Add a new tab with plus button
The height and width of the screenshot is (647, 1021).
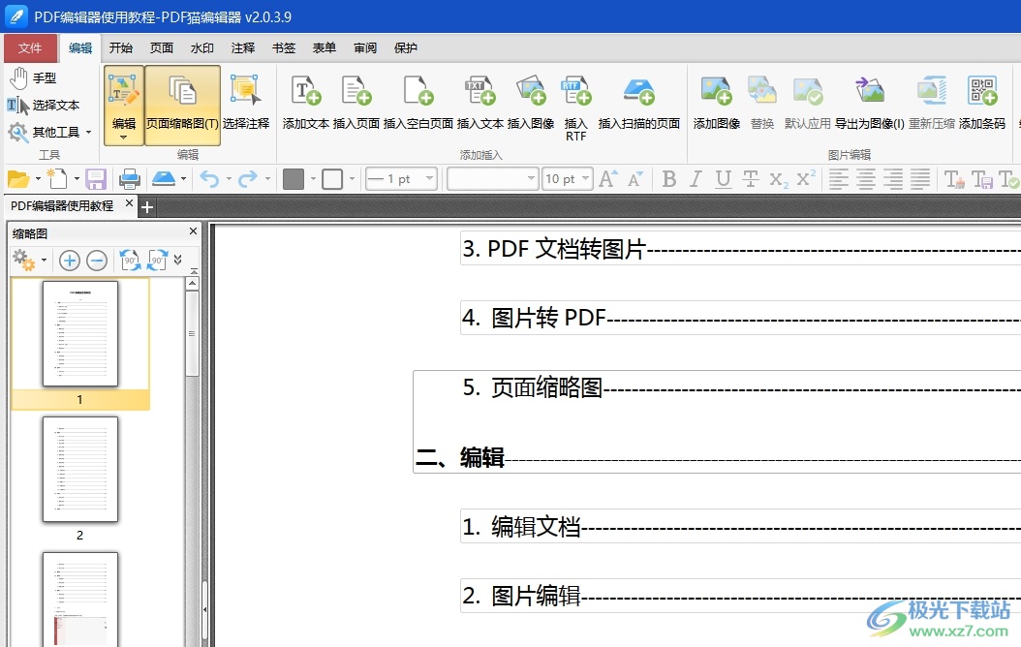coord(147,207)
